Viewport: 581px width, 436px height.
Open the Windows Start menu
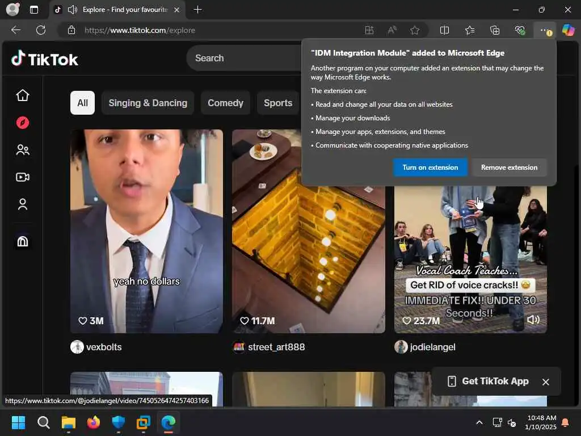[x=18, y=422]
